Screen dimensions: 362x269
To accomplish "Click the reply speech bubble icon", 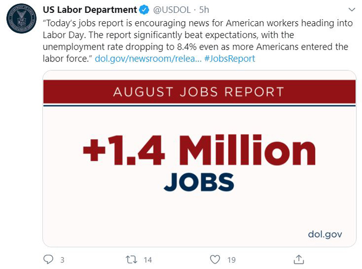I will [x=48, y=260].
